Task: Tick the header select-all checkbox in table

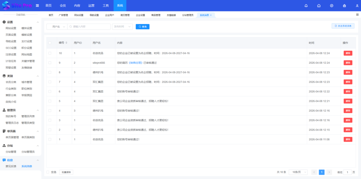Action: (50, 43)
